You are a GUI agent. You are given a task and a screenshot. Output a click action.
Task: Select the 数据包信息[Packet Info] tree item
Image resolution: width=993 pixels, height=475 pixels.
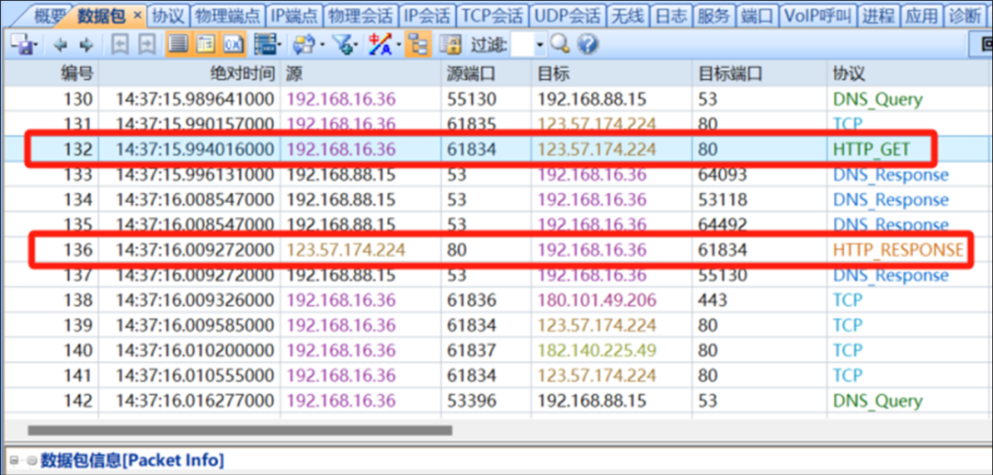click(132, 460)
